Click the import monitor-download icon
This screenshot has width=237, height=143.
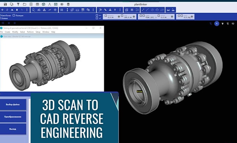tap(12, 4)
